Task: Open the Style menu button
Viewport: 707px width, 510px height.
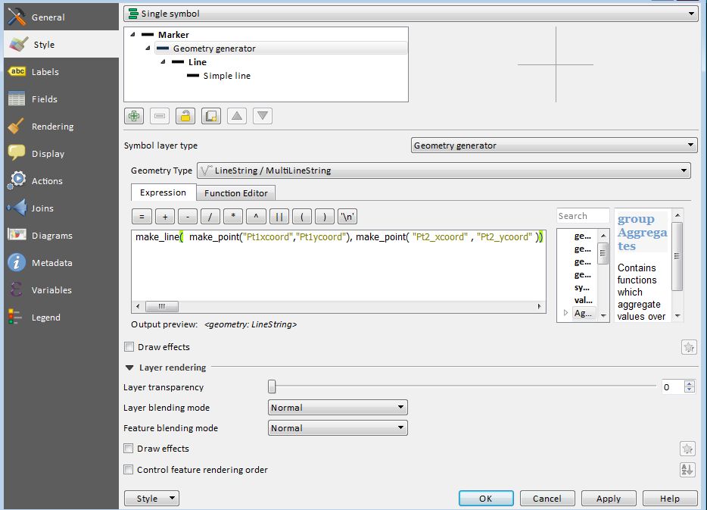Action: click(151, 499)
